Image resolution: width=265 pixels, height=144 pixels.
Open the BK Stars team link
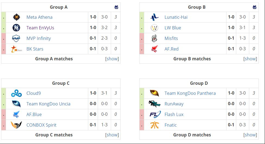pos(35,49)
